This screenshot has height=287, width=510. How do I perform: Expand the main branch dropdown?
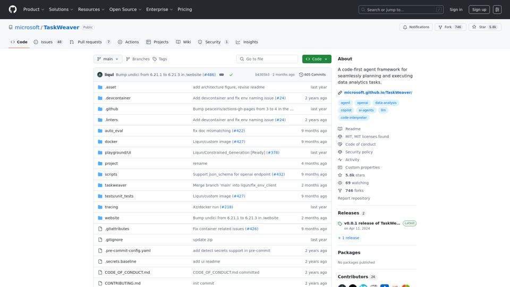pyautogui.click(x=108, y=59)
